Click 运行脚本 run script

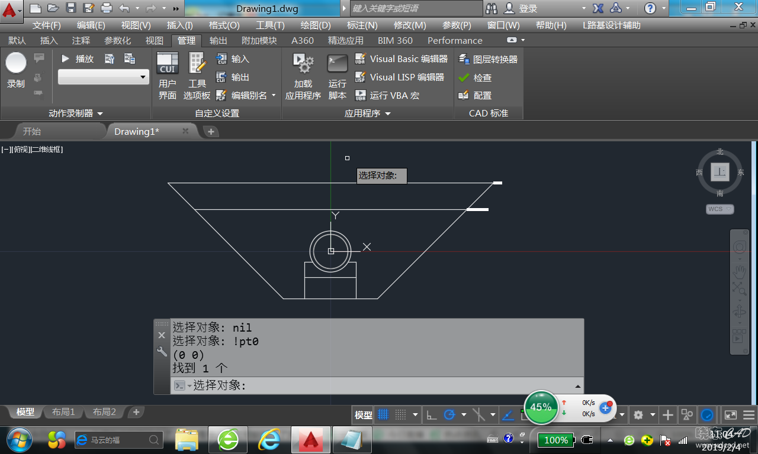click(x=338, y=75)
